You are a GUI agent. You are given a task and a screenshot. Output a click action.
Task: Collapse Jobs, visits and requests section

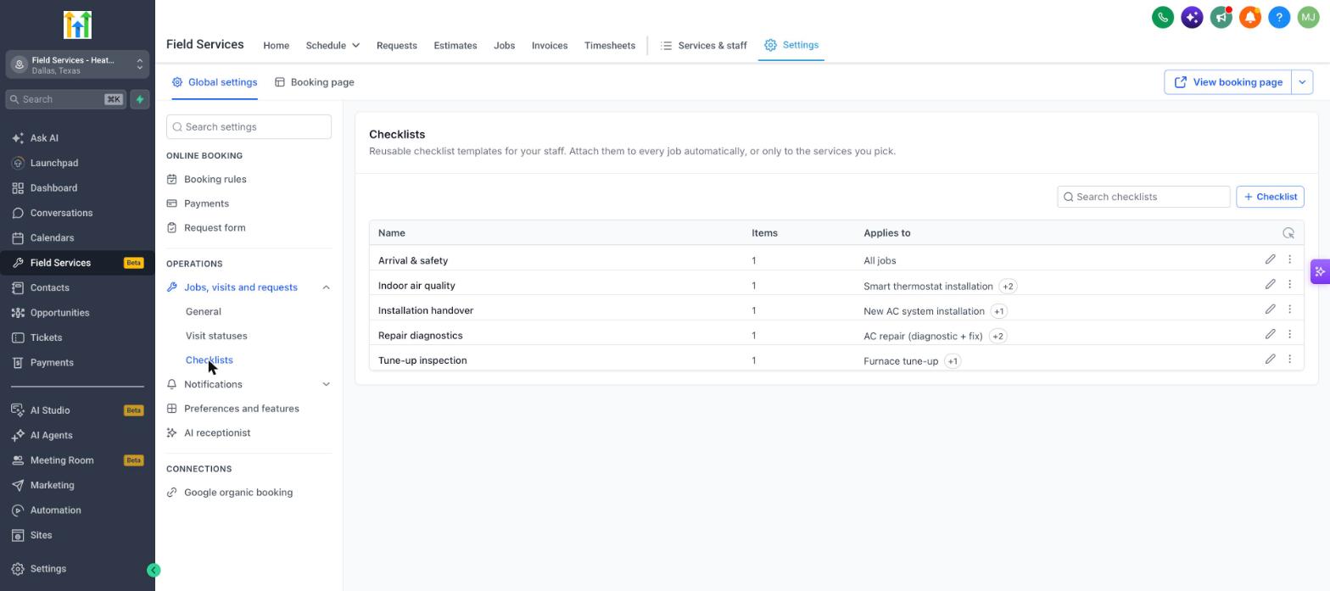coord(326,287)
